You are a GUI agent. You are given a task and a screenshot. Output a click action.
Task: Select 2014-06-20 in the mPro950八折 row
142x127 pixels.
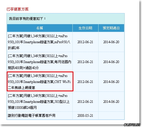coord(111,42)
